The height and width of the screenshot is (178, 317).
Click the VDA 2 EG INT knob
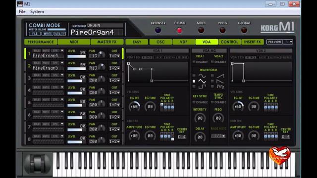click(x=238, y=106)
